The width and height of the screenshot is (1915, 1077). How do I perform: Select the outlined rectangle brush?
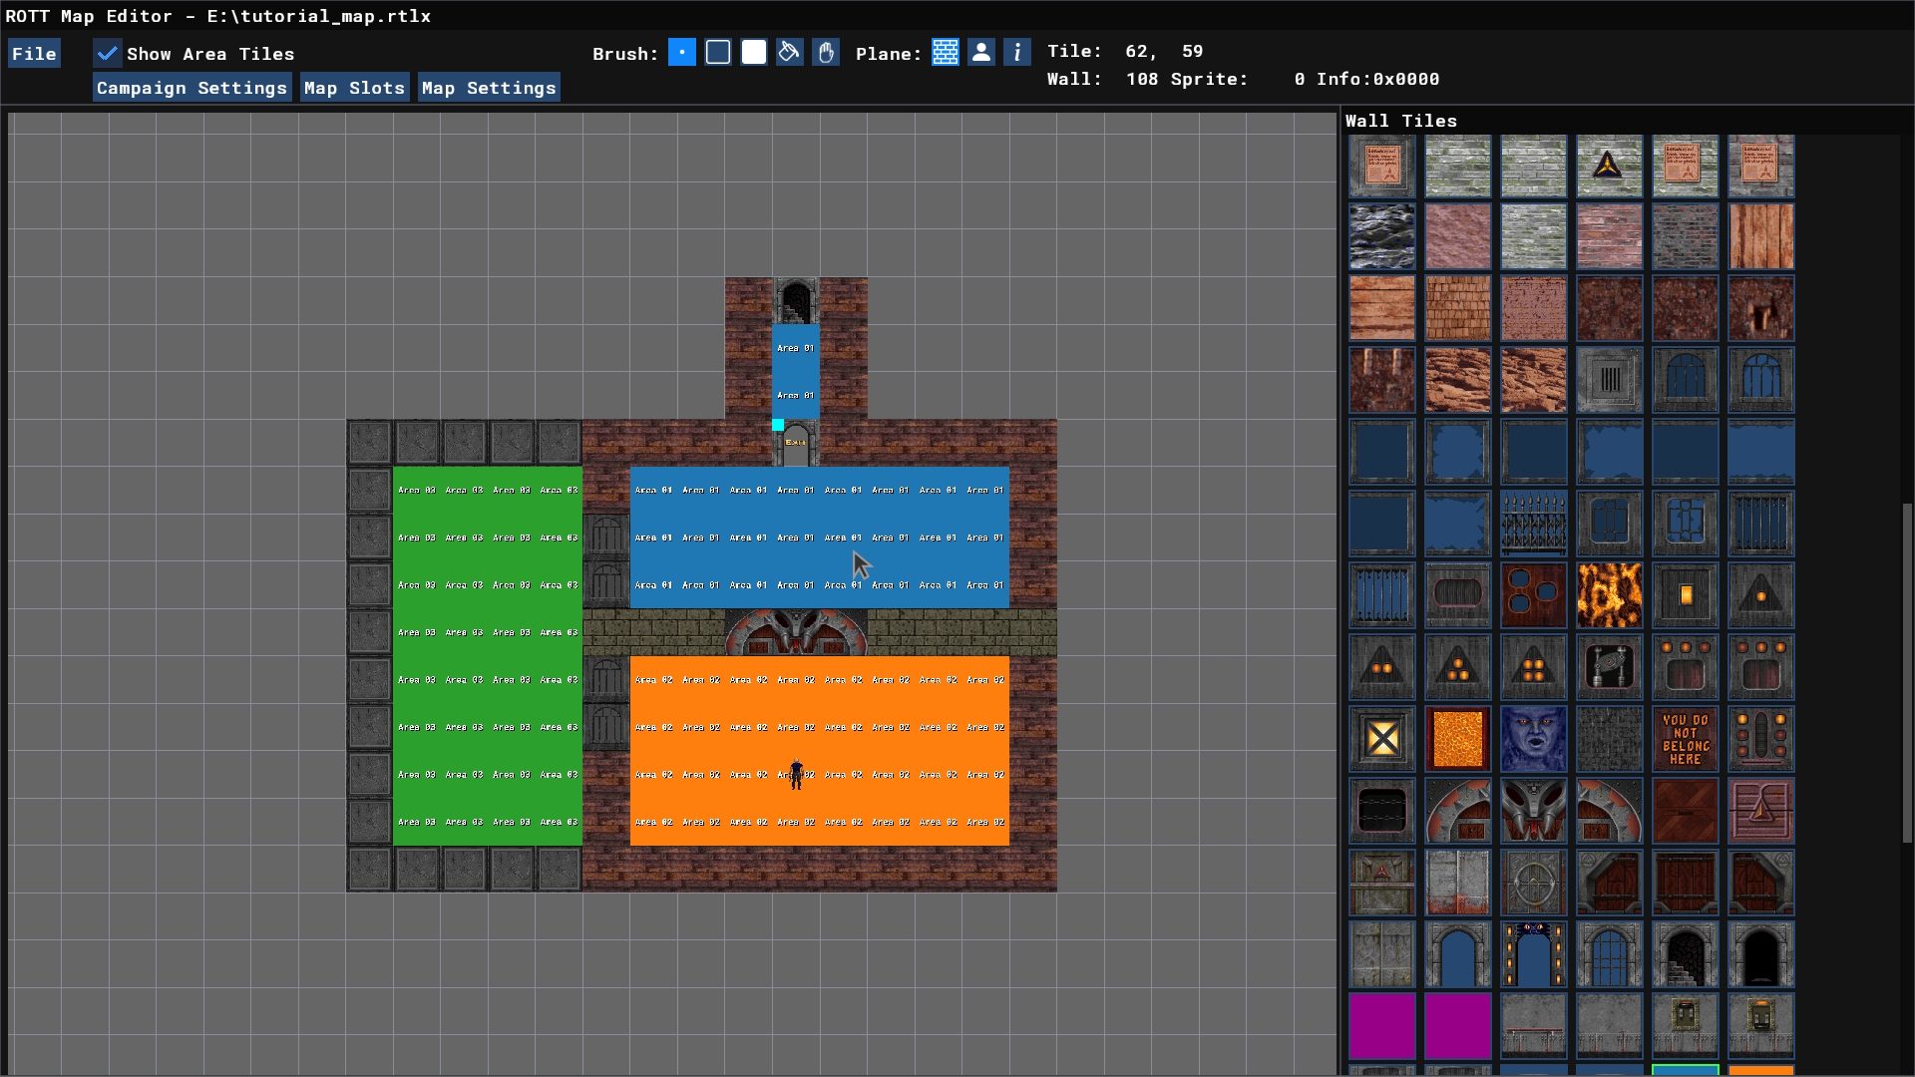(x=718, y=53)
